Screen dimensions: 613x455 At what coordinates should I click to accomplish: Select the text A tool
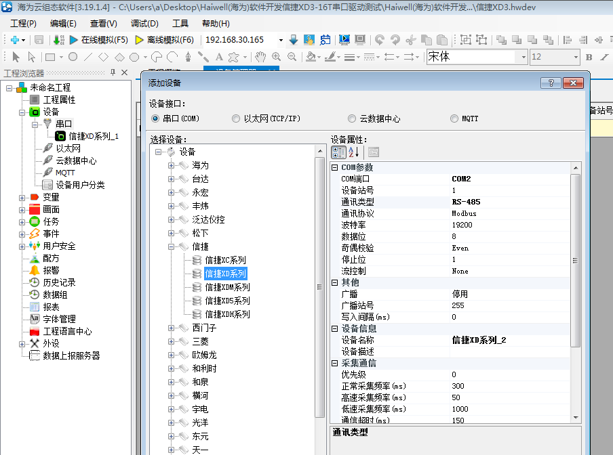[x=219, y=57]
